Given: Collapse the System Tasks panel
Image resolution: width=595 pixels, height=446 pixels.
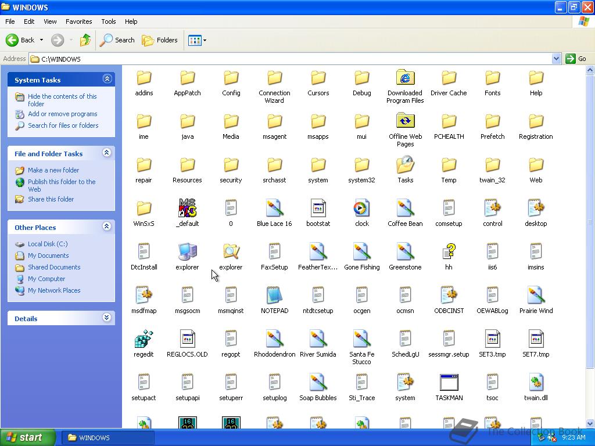Looking at the screenshot, I should tap(107, 79).
